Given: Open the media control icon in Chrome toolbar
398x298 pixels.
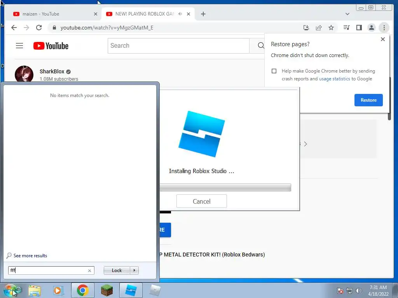Looking at the screenshot, I should (x=346, y=28).
